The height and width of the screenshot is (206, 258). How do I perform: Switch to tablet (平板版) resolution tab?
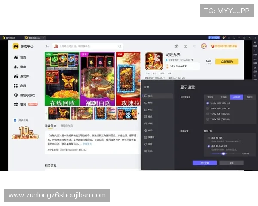(x=210, y=97)
